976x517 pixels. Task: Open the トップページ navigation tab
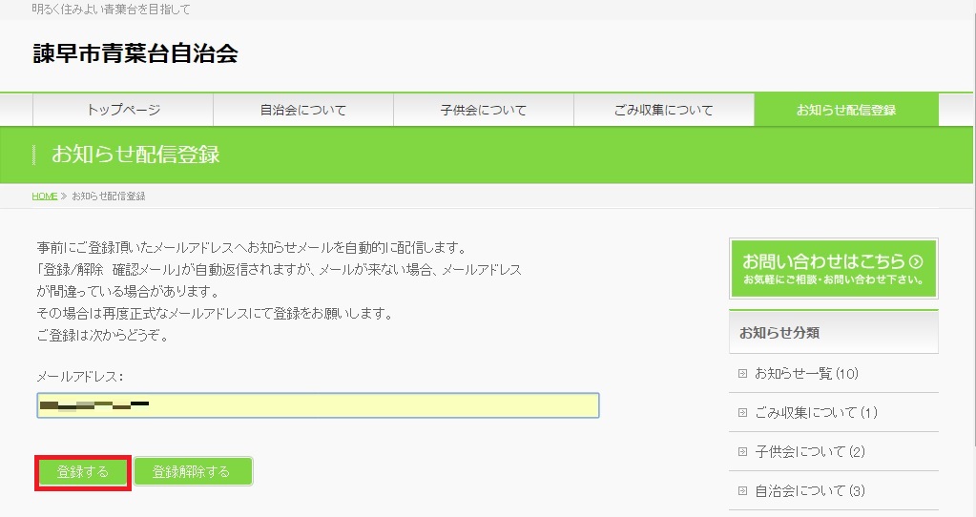[123, 110]
